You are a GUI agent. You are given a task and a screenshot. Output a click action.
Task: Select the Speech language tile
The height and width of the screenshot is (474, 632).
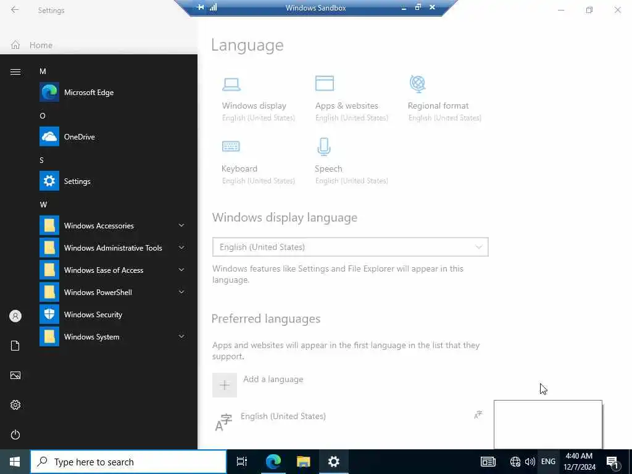click(x=351, y=162)
